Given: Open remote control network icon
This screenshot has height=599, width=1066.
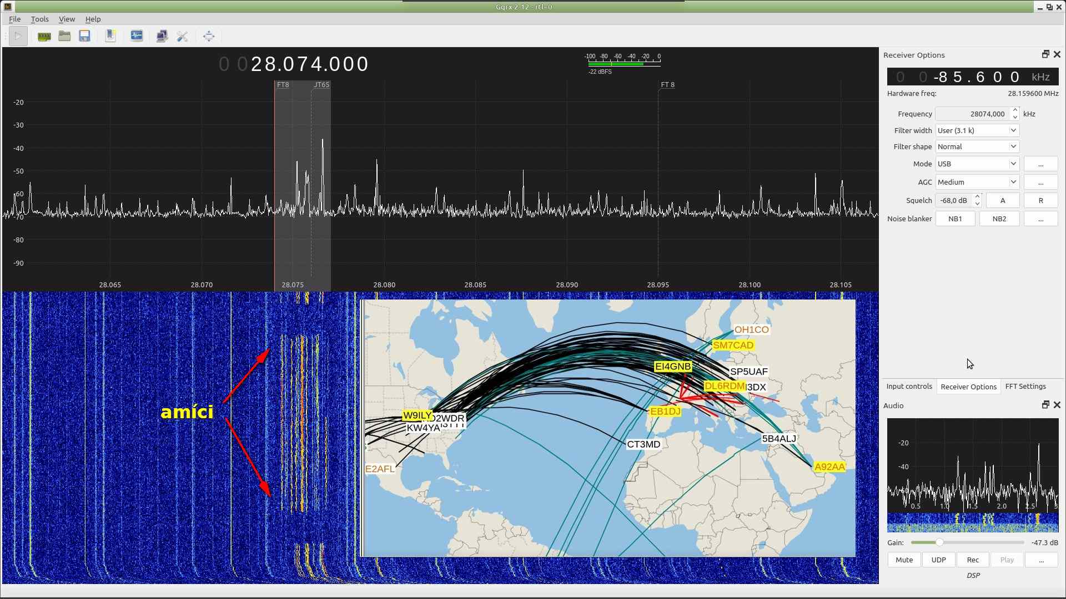Looking at the screenshot, I should (x=162, y=37).
